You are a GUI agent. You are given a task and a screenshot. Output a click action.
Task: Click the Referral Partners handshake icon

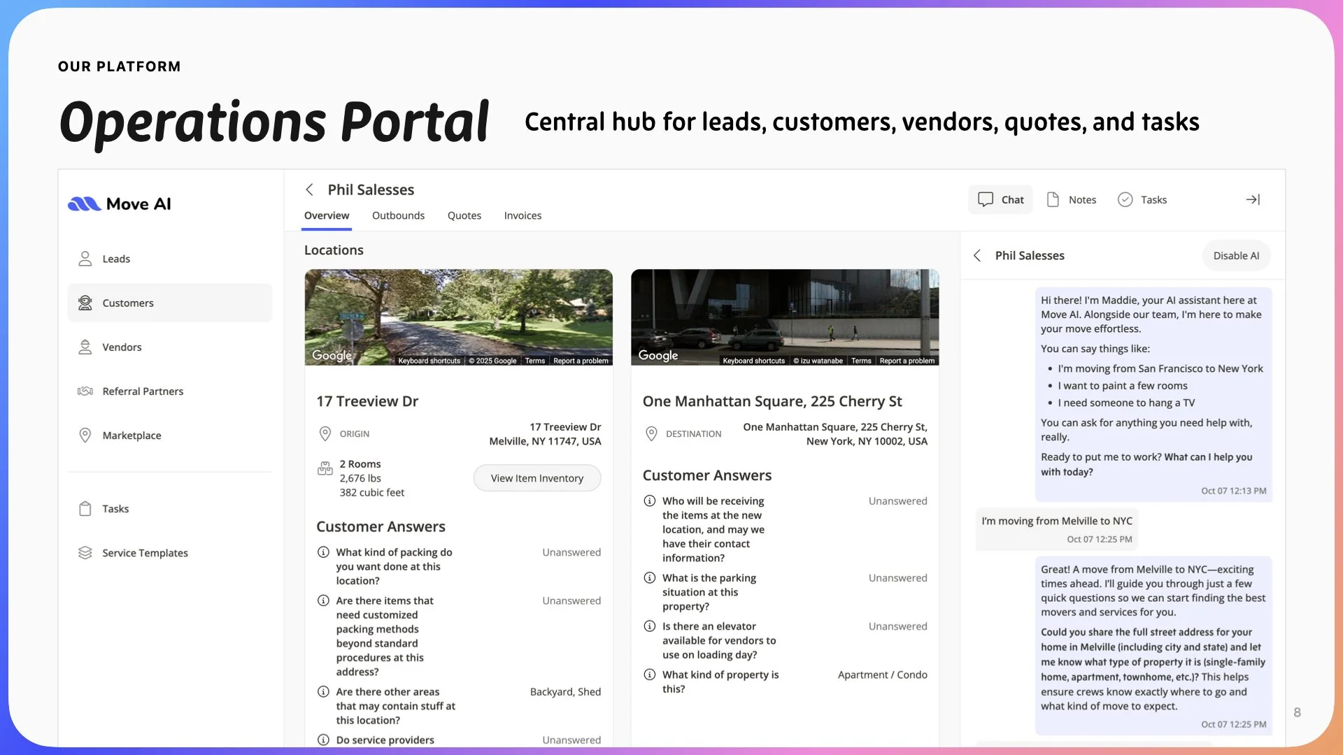click(85, 391)
